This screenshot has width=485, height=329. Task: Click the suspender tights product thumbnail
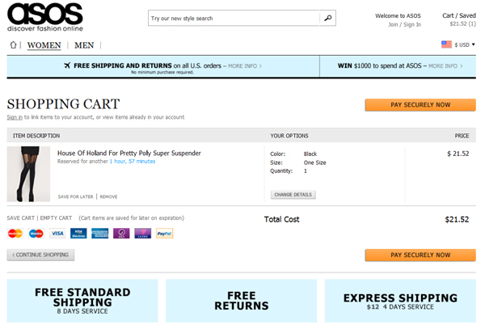click(x=26, y=173)
